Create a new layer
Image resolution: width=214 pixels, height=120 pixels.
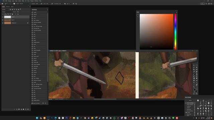[26, 109]
